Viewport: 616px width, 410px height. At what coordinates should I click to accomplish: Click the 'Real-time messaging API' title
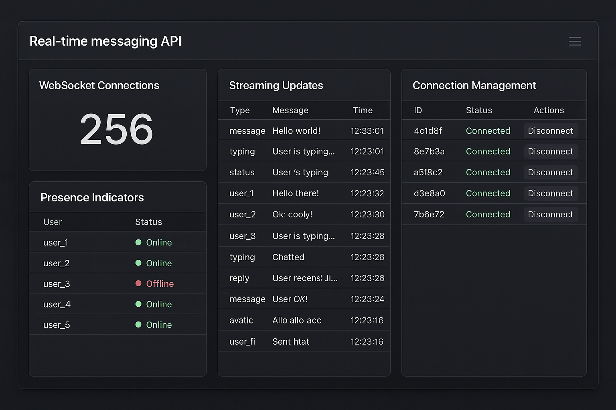click(105, 41)
